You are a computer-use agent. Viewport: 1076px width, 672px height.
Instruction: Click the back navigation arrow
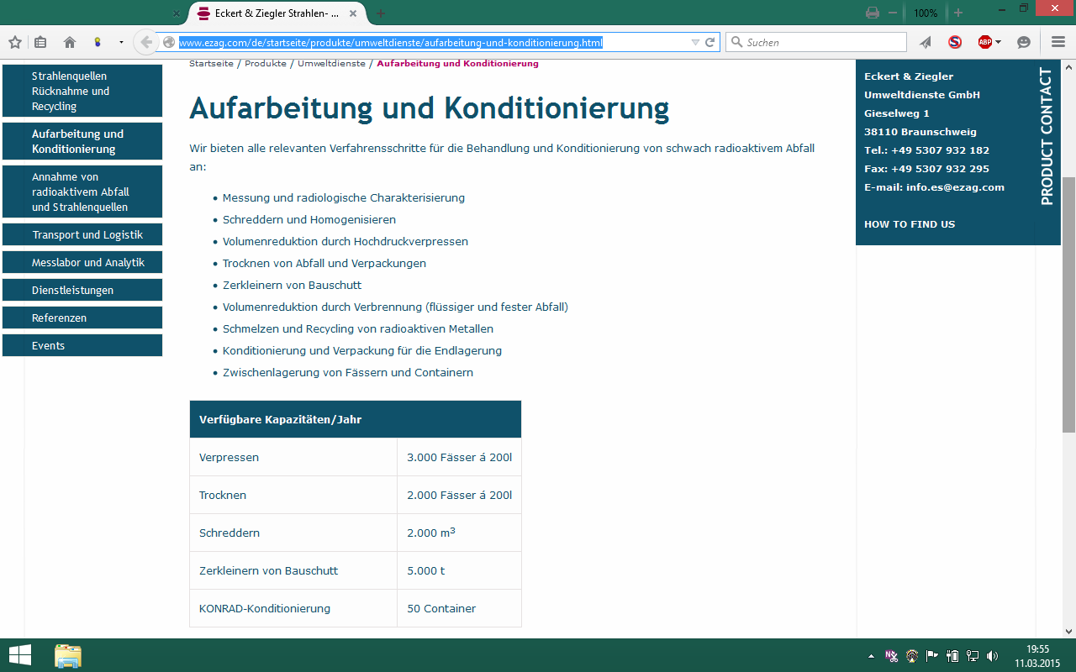pyautogui.click(x=146, y=42)
